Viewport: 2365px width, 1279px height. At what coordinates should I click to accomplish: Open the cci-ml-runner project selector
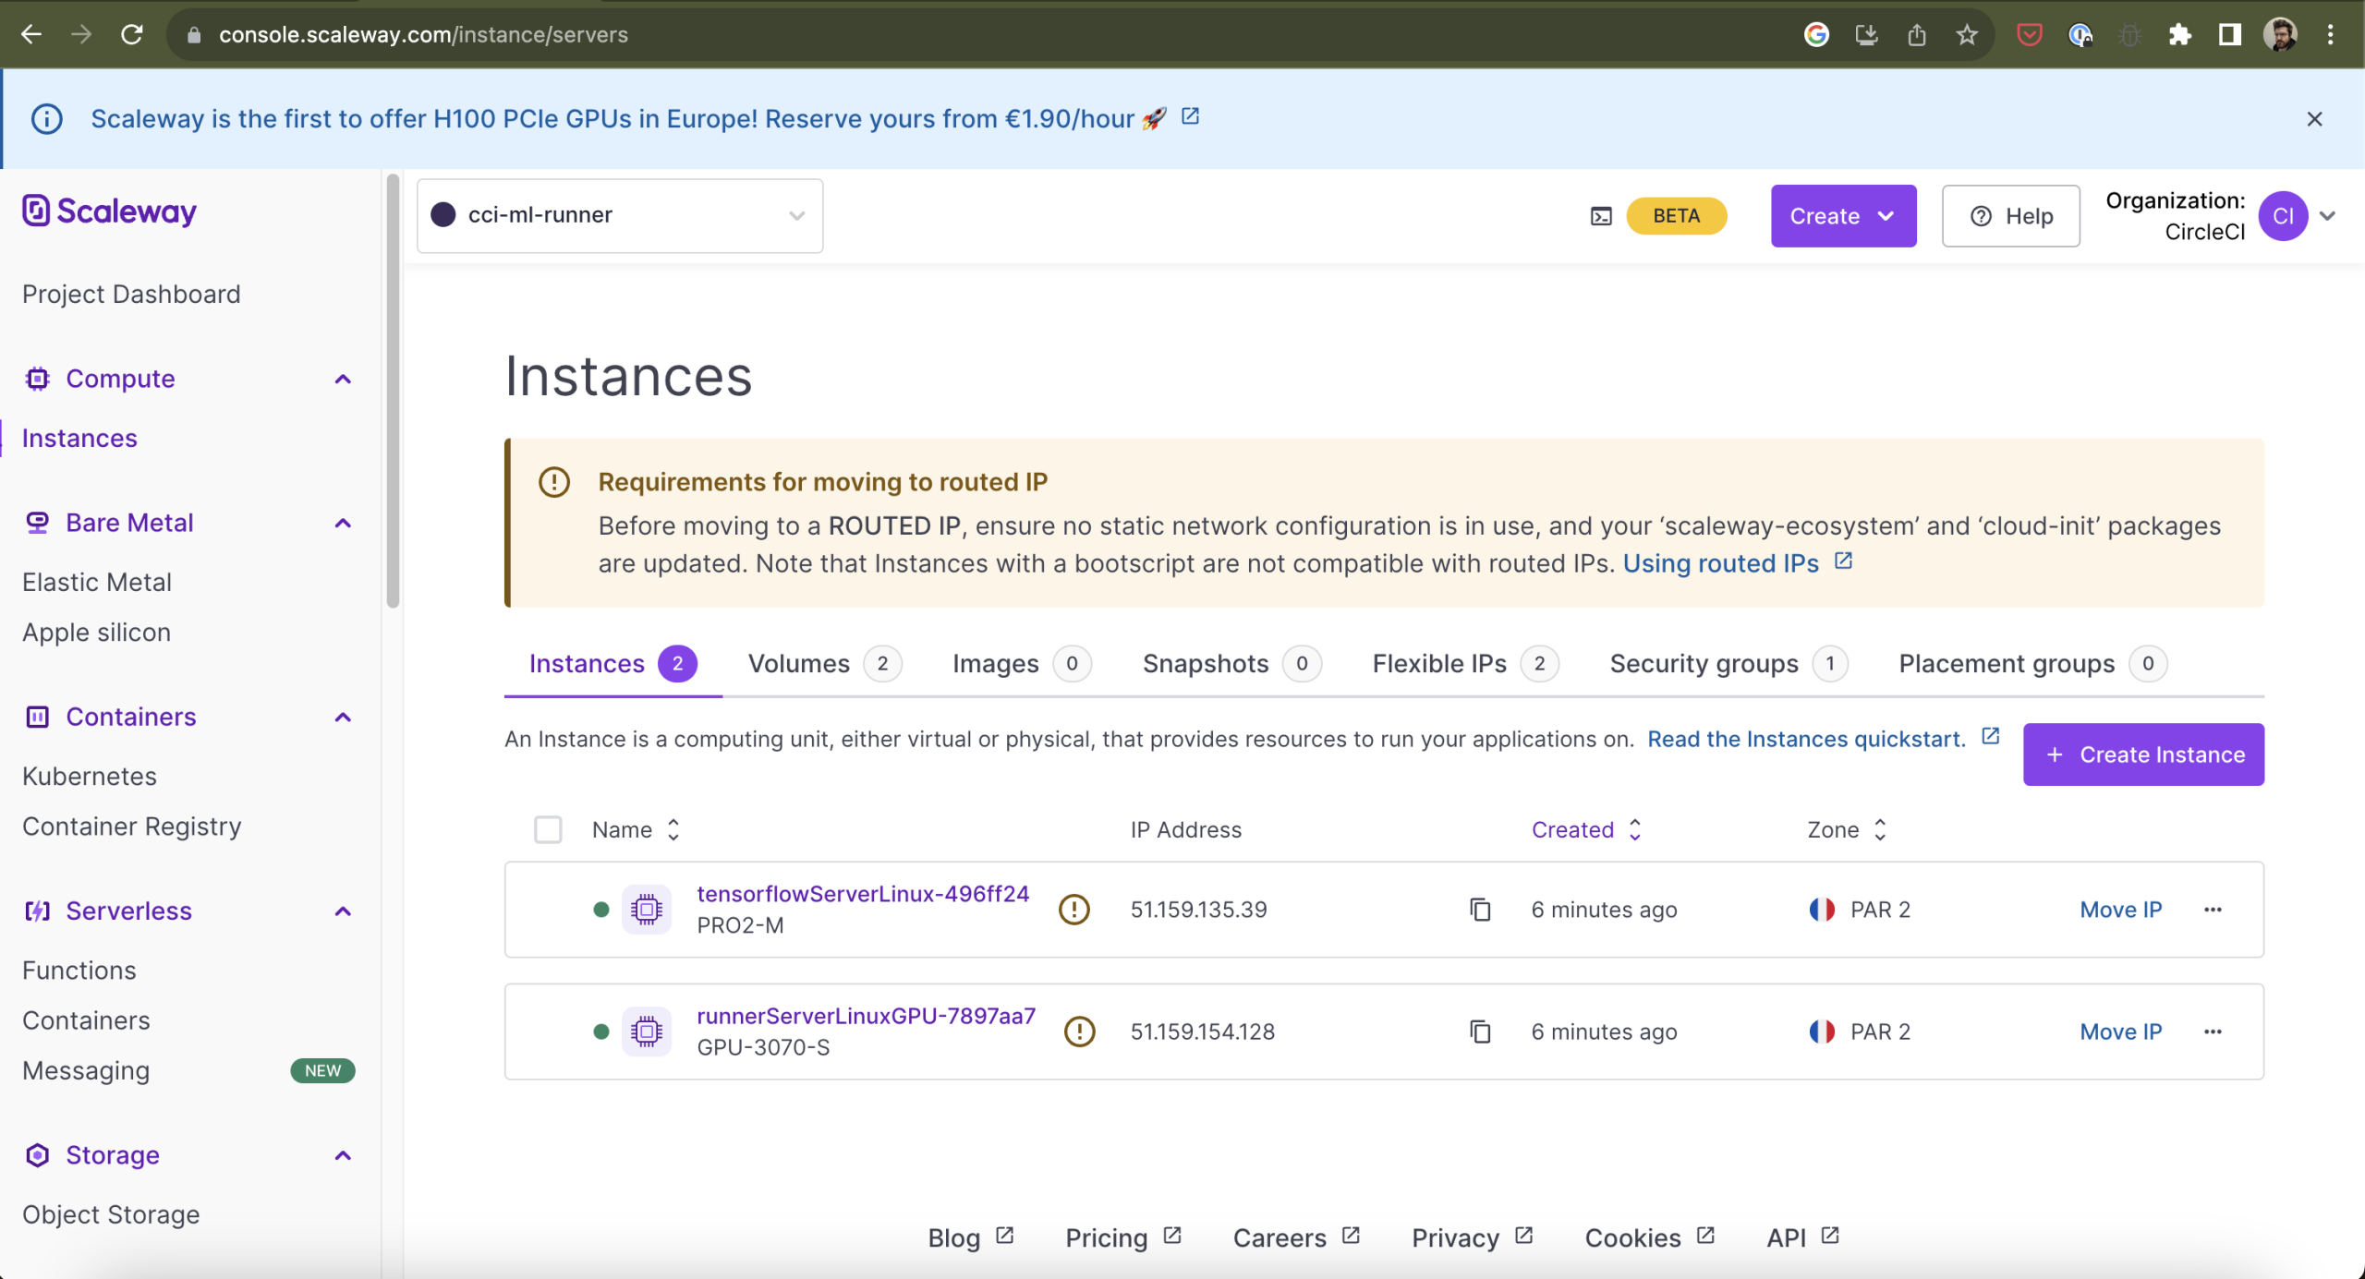(619, 215)
